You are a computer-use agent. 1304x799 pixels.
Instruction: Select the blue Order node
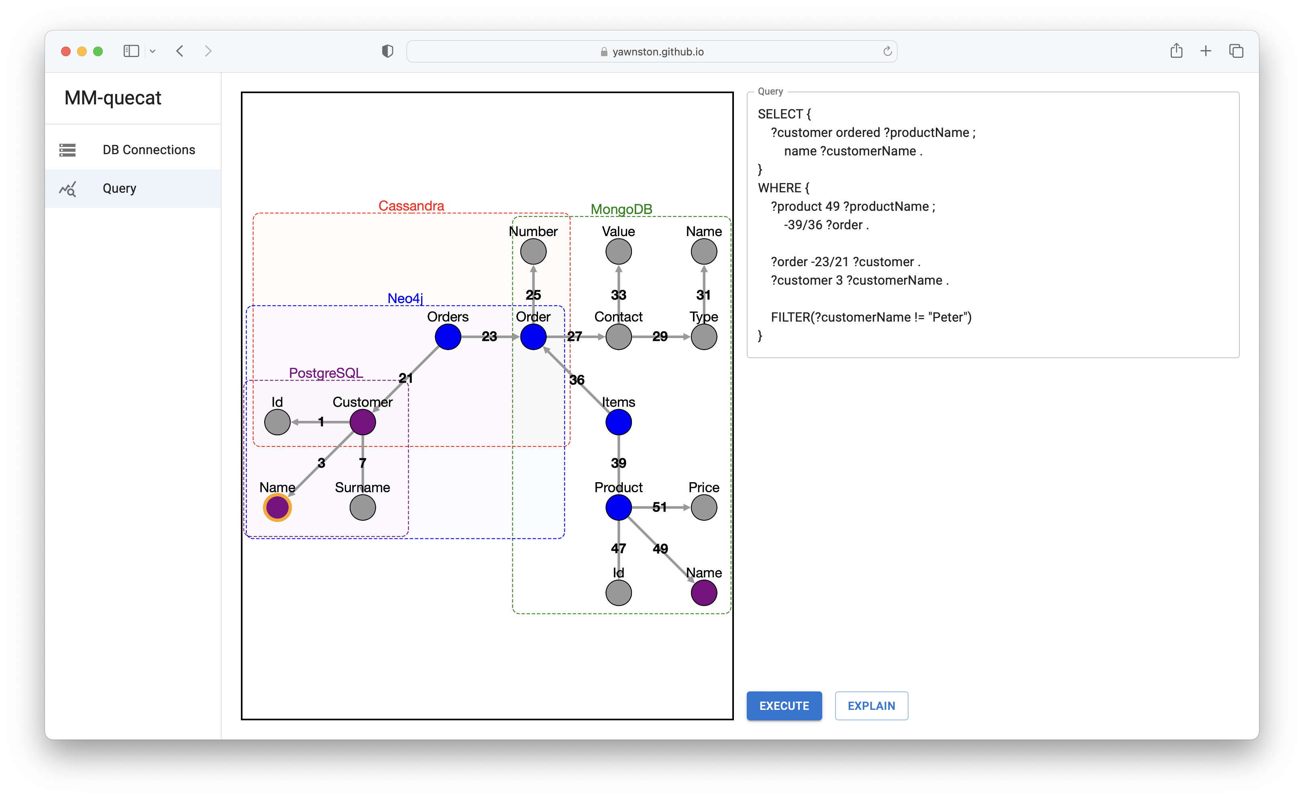coord(533,336)
